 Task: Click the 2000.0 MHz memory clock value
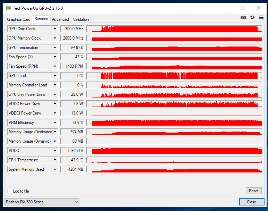coord(72,38)
